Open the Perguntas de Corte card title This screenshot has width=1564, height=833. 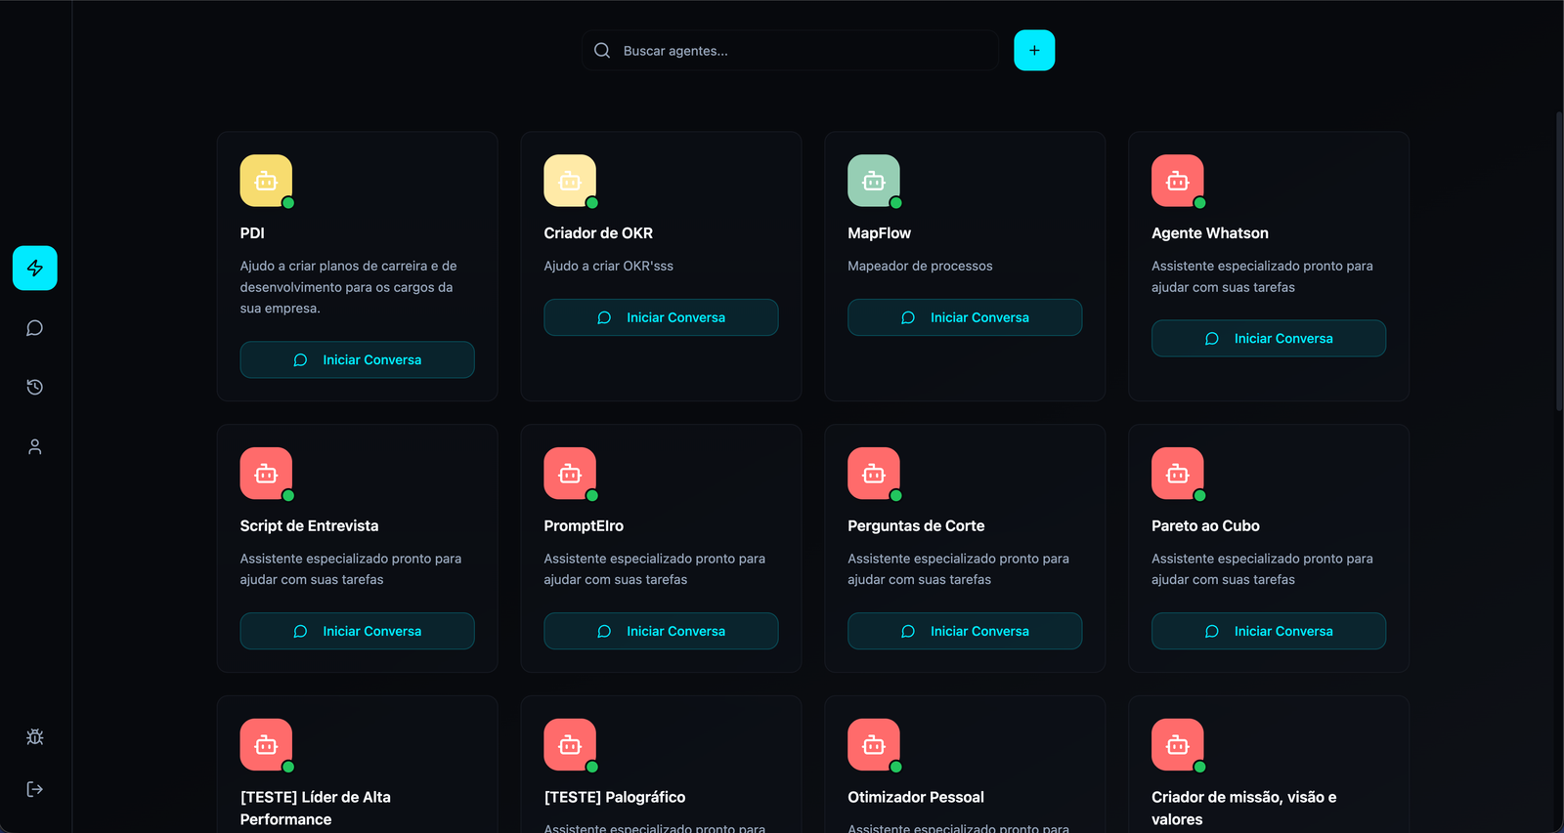pyautogui.click(x=916, y=525)
